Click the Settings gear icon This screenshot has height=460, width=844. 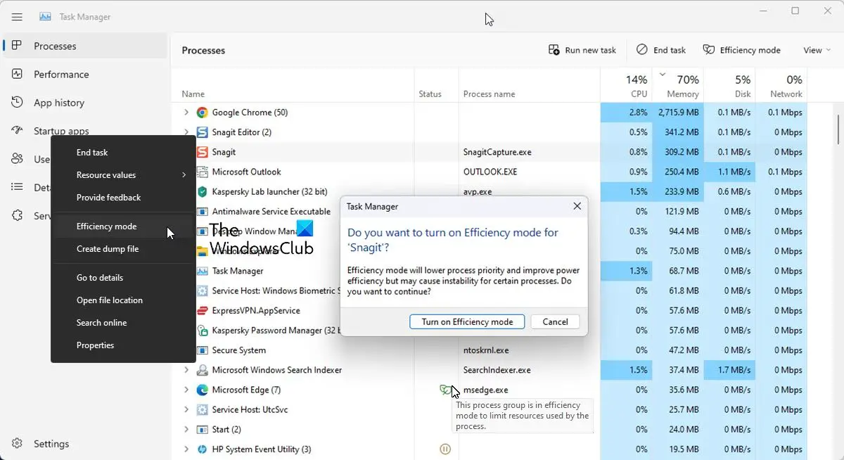pos(18,444)
